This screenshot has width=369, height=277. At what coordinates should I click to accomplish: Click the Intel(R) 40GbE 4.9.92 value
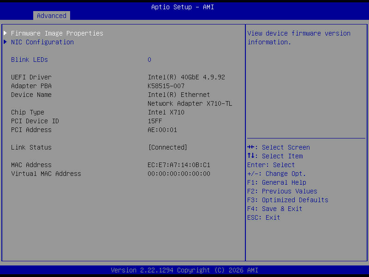[x=186, y=77]
